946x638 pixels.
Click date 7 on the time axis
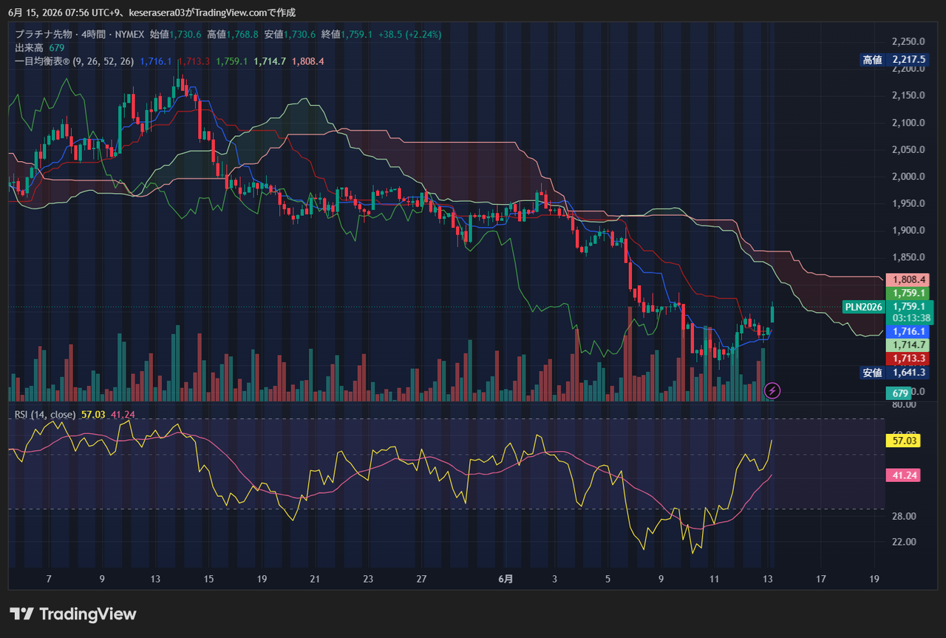pos(48,579)
